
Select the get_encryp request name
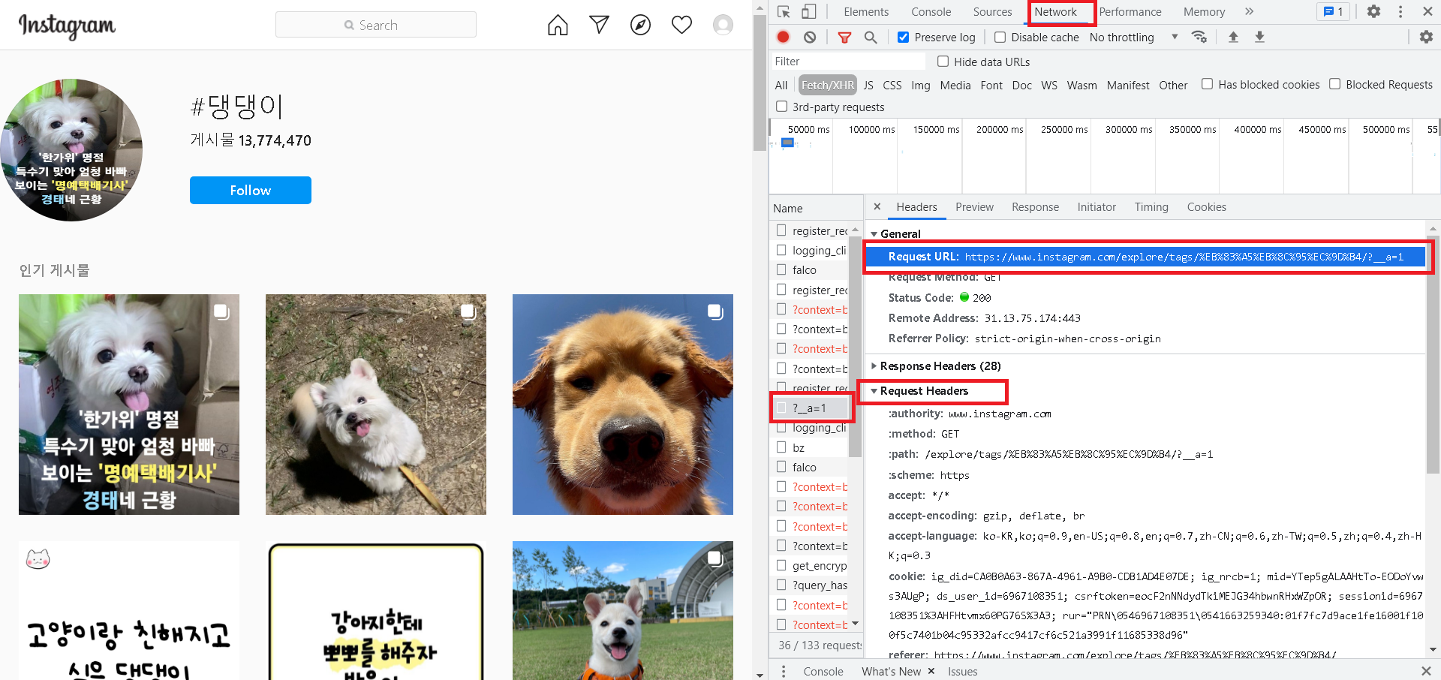[820, 565]
